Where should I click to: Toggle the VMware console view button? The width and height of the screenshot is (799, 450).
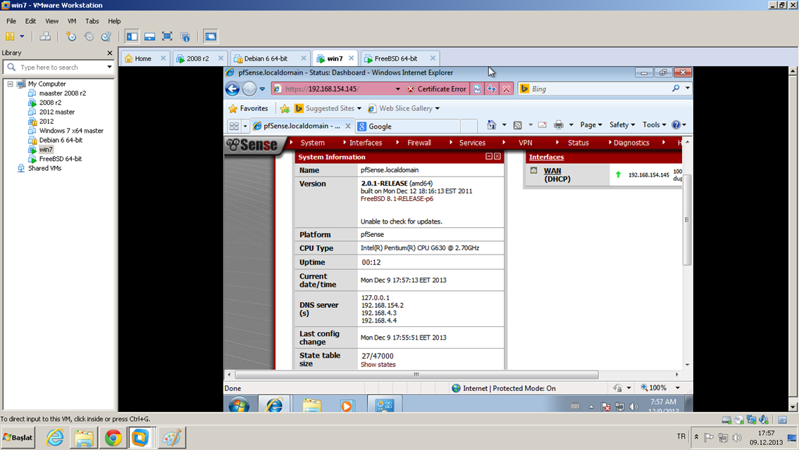pos(211,37)
